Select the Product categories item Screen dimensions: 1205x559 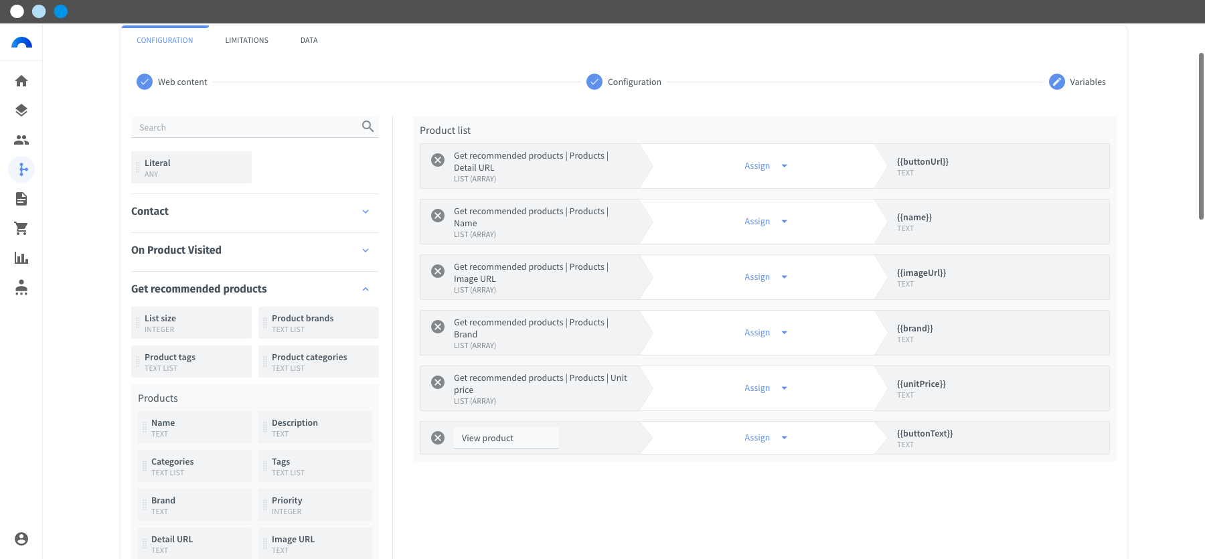(x=319, y=362)
